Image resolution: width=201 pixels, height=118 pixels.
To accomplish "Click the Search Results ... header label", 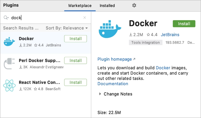I will pos(21,28).
